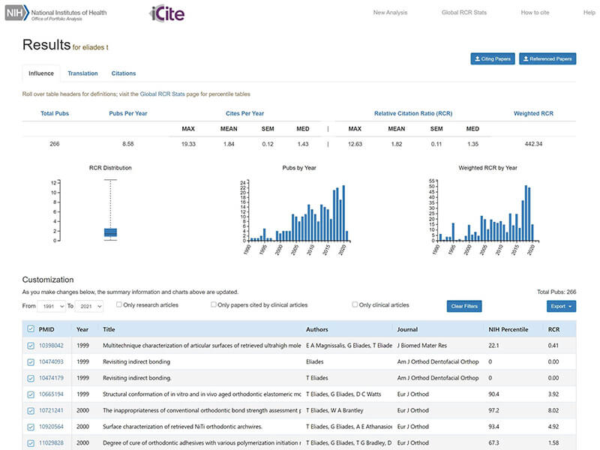Screen dimensions: 600x450
Task: Click the RCR Distribution box plot
Action: pyautogui.click(x=110, y=232)
